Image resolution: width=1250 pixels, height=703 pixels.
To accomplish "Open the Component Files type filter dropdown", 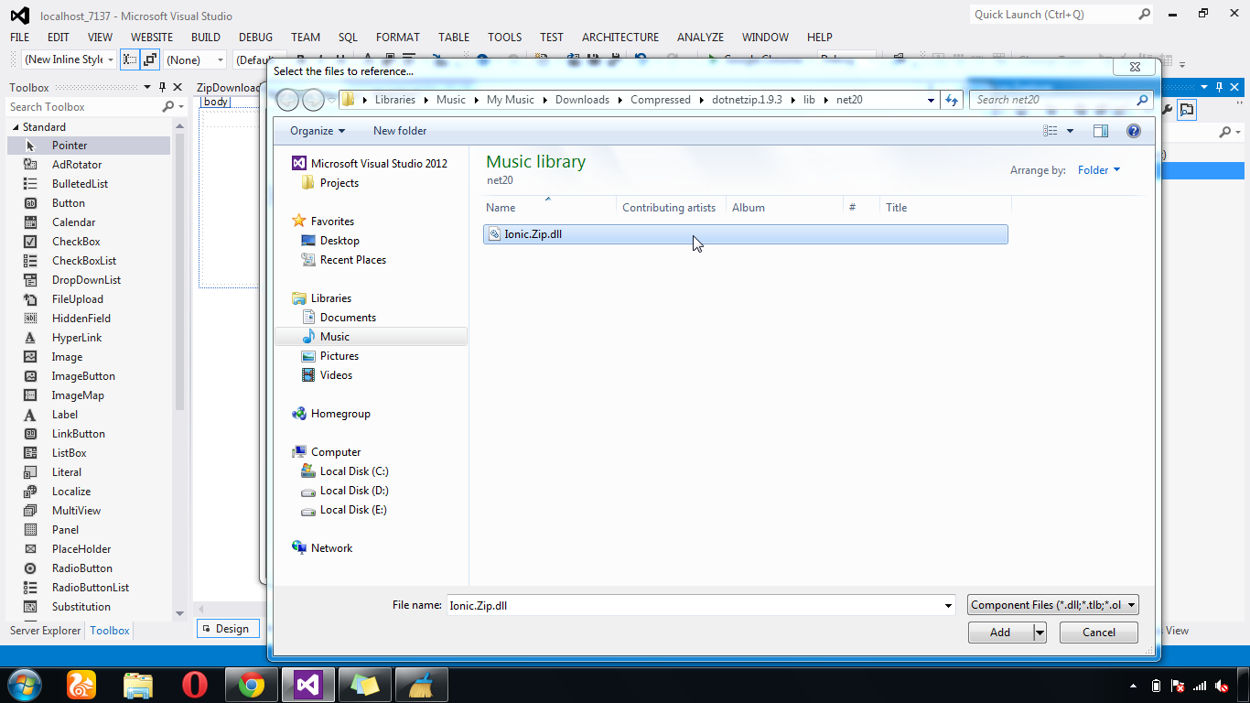I will pyautogui.click(x=1053, y=605).
